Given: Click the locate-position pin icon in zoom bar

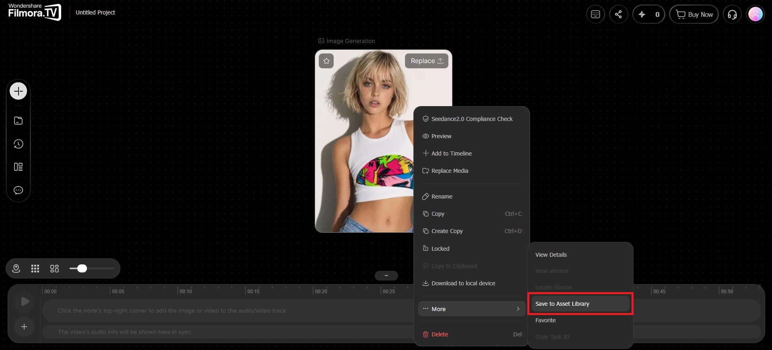Looking at the screenshot, I should 16,268.
